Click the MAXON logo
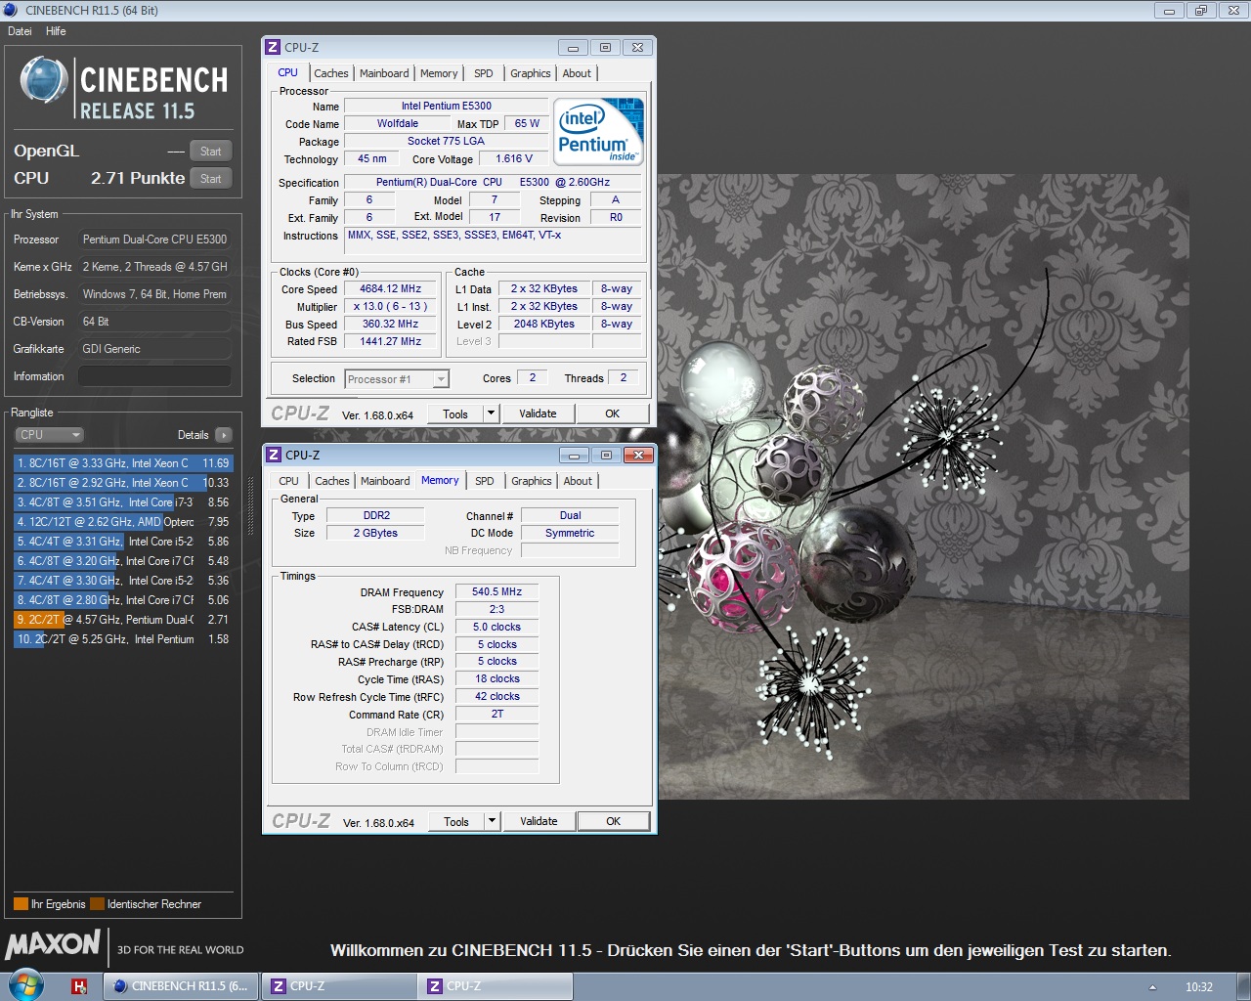This screenshot has height=1001, width=1251. 53,944
